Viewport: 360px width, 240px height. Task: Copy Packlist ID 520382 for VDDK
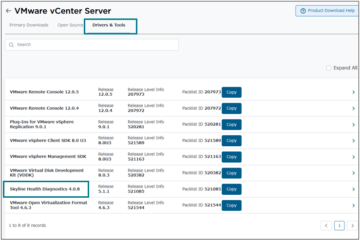click(x=231, y=173)
